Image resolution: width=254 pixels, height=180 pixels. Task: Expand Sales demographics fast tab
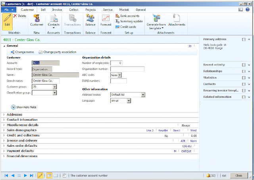(x=4, y=130)
